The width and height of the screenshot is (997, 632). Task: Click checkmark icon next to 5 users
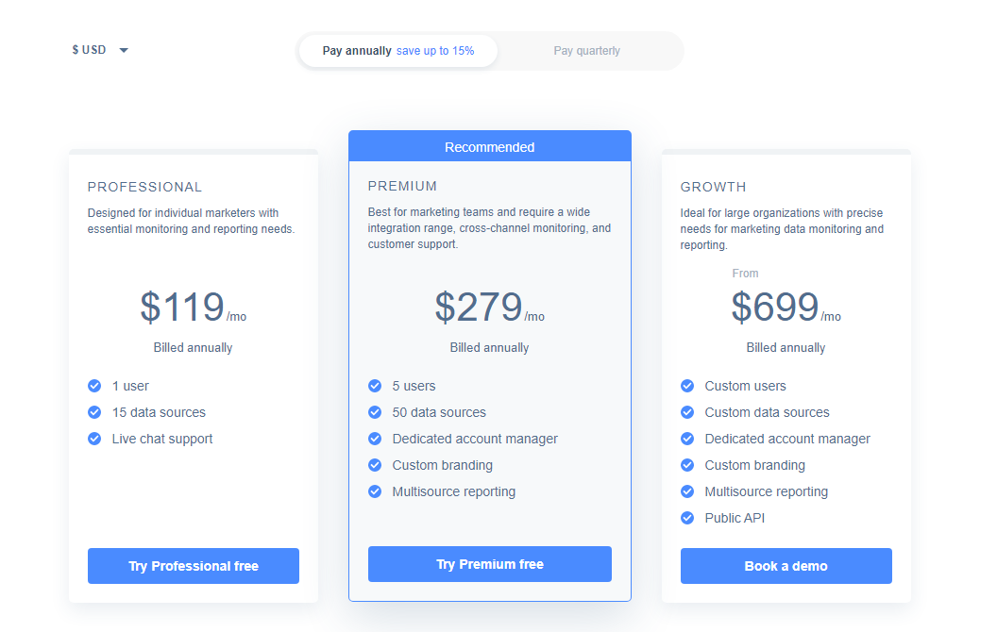point(375,386)
